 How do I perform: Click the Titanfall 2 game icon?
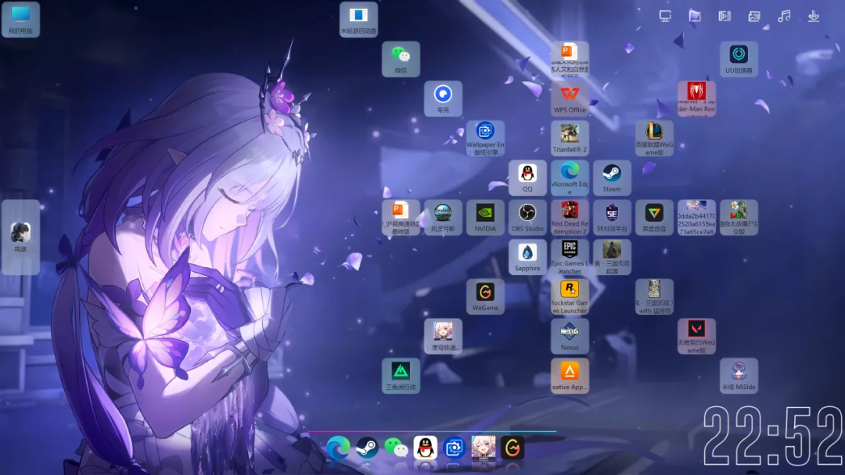tap(570, 137)
